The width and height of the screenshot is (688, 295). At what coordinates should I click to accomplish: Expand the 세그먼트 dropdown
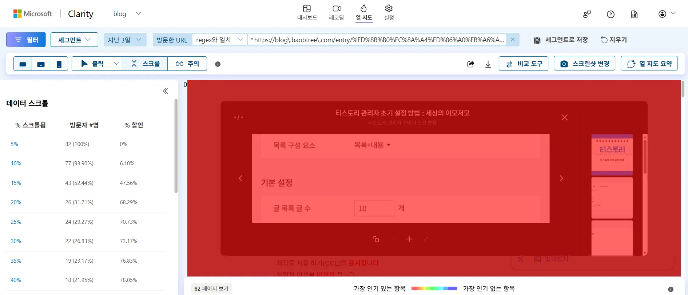click(x=74, y=40)
